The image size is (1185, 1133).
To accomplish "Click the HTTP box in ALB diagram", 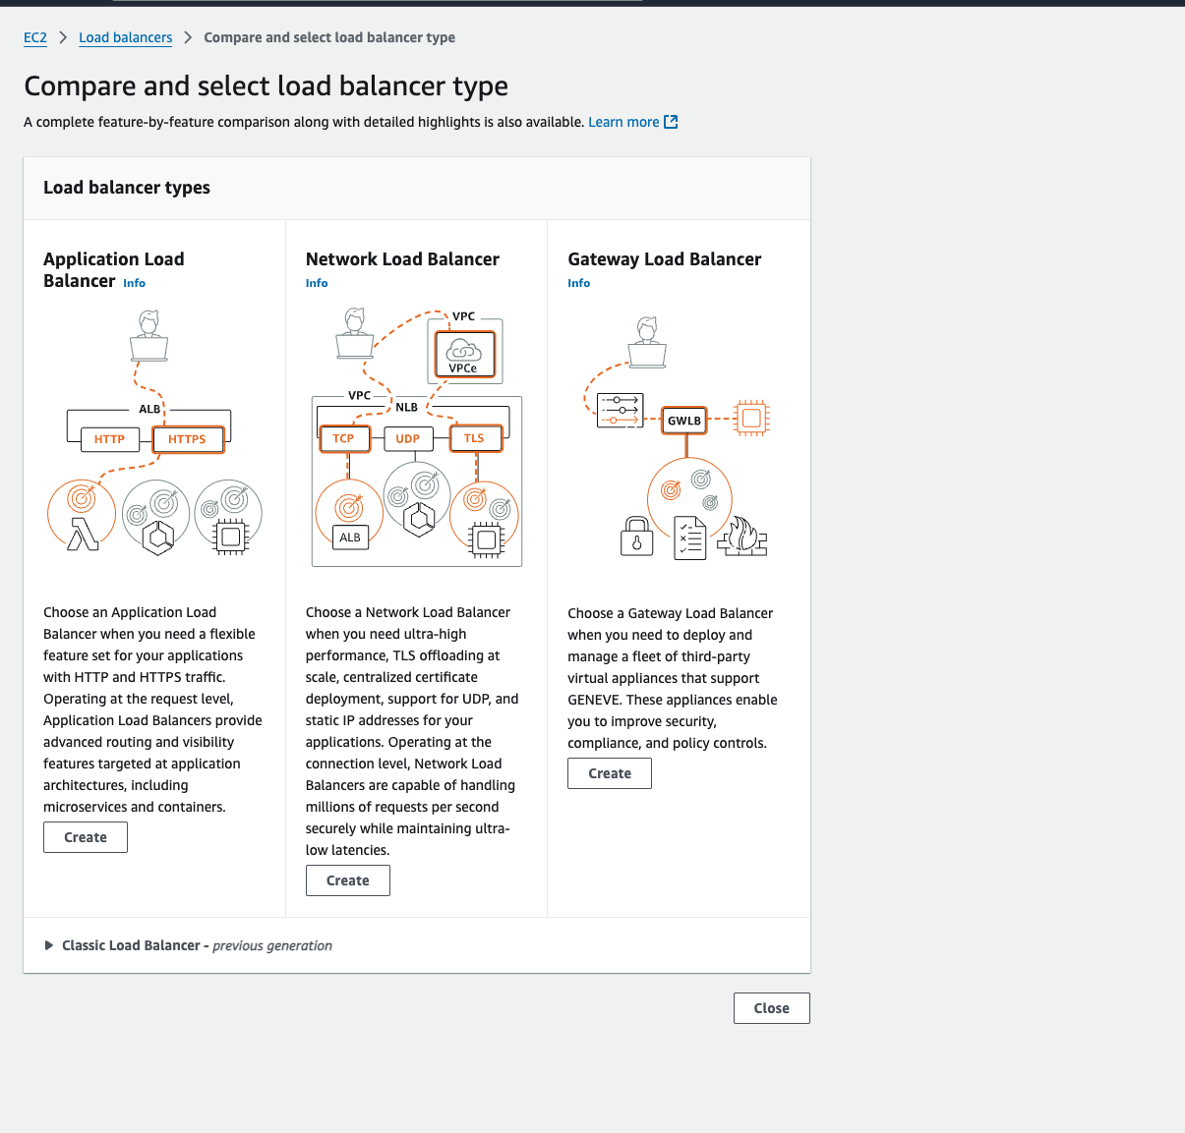I will coord(109,439).
